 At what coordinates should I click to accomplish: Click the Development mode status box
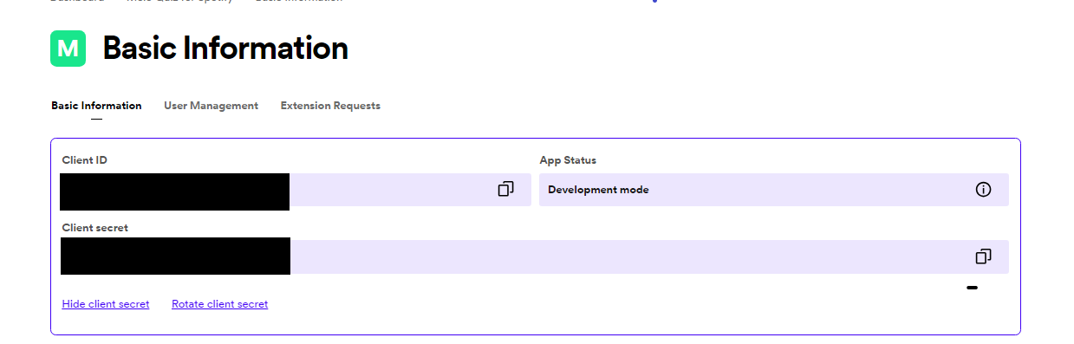(x=774, y=190)
